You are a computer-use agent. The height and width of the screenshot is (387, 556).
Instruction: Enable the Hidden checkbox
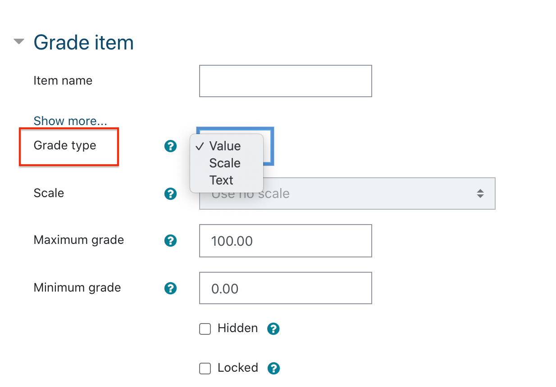[x=205, y=329]
